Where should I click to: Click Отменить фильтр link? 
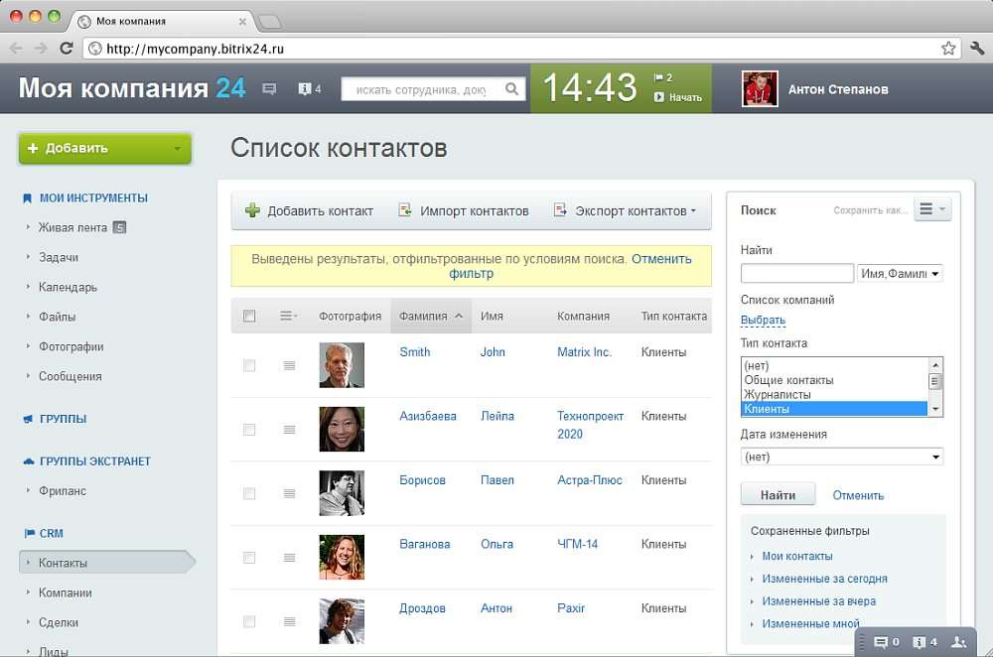coord(570,266)
